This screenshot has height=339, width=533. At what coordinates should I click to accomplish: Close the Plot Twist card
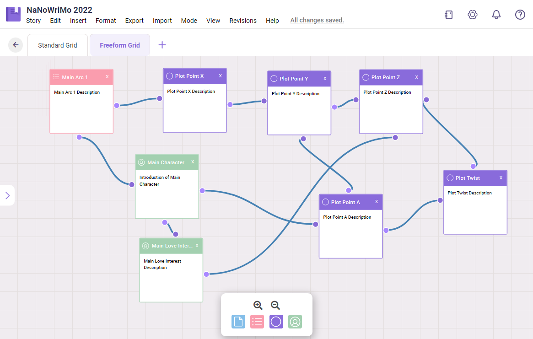tap(501, 178)
